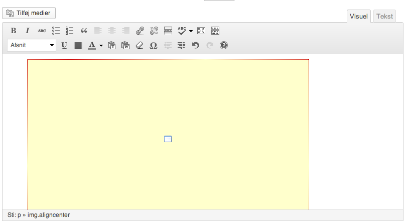Click the p element in the Sti path
Screen dimensions: 411x221
tap(19, 215)
